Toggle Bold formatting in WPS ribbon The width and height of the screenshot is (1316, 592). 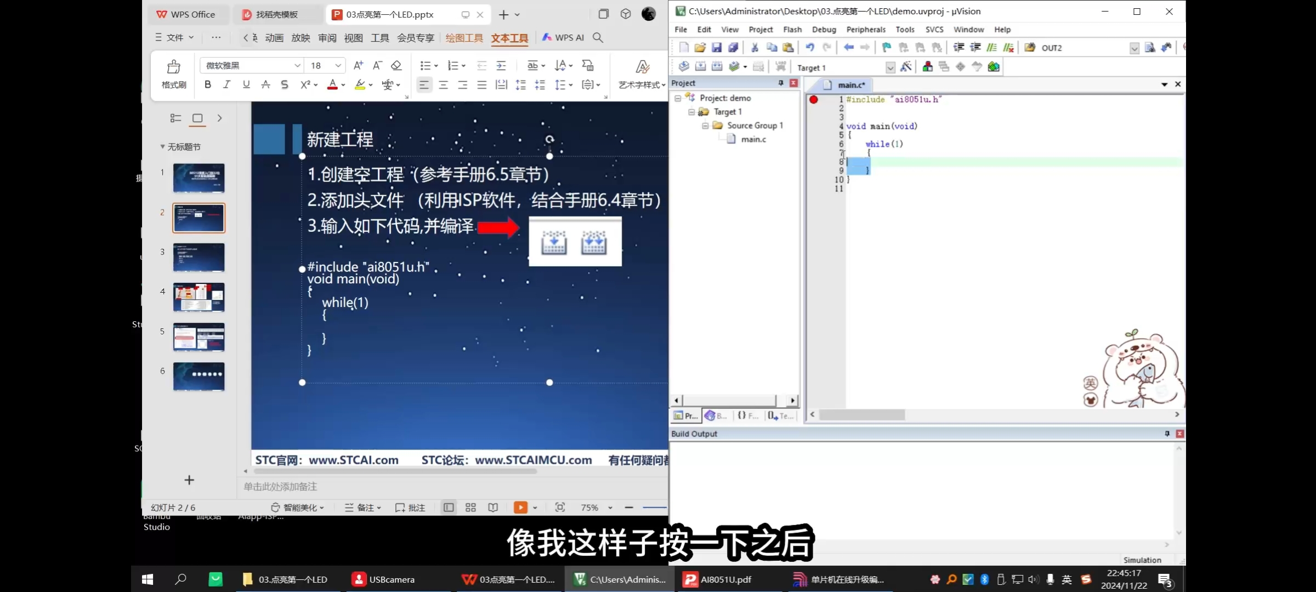[x=207, y=84]
